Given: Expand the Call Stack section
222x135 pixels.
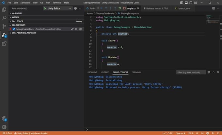Looking at the screenshot, I should click(46, 21).
